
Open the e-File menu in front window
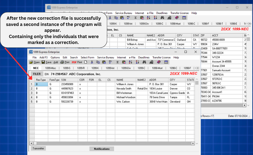[x=132, y=57]
